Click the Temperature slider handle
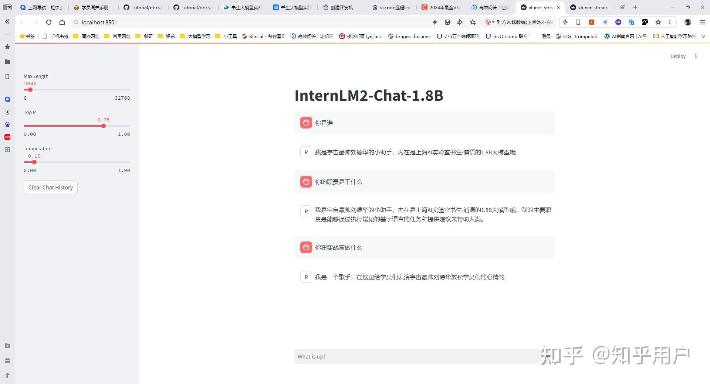710x384 pixels. (34, 162)
